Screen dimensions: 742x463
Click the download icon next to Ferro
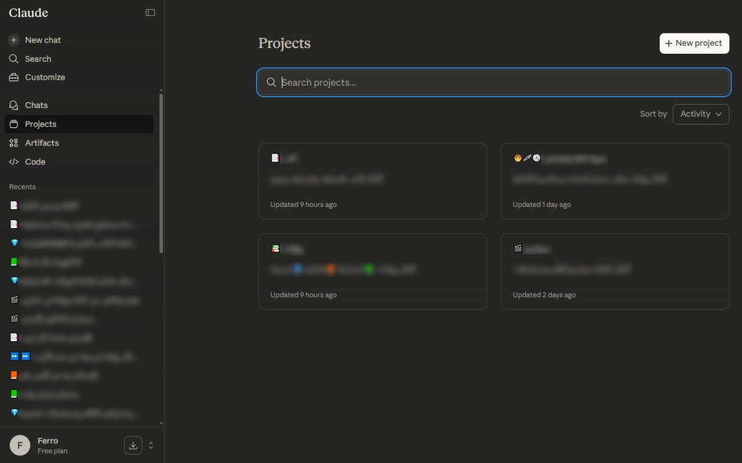click(133, 445)
